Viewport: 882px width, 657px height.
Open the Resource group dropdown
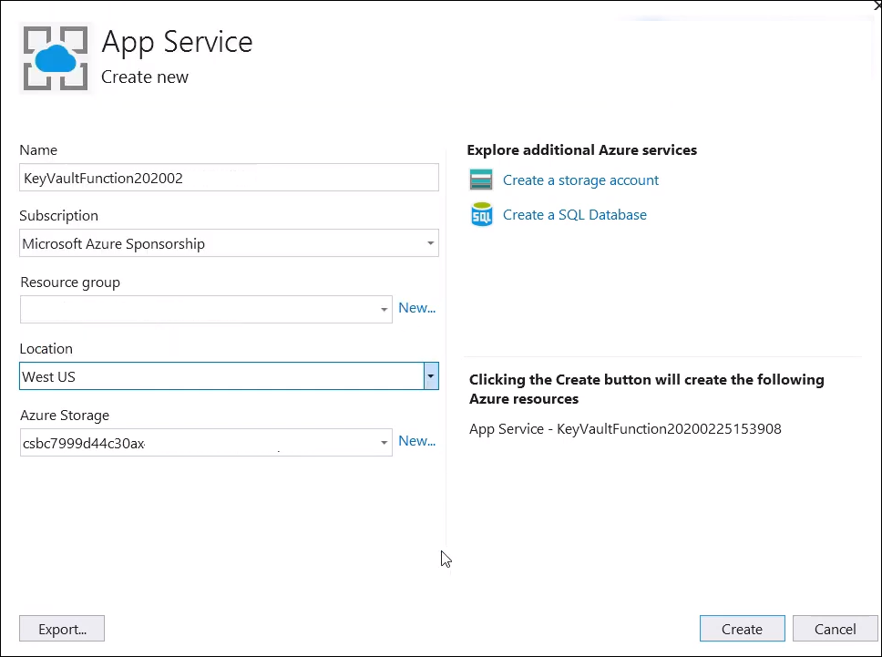pyautogui.click(x=206, y=310)
